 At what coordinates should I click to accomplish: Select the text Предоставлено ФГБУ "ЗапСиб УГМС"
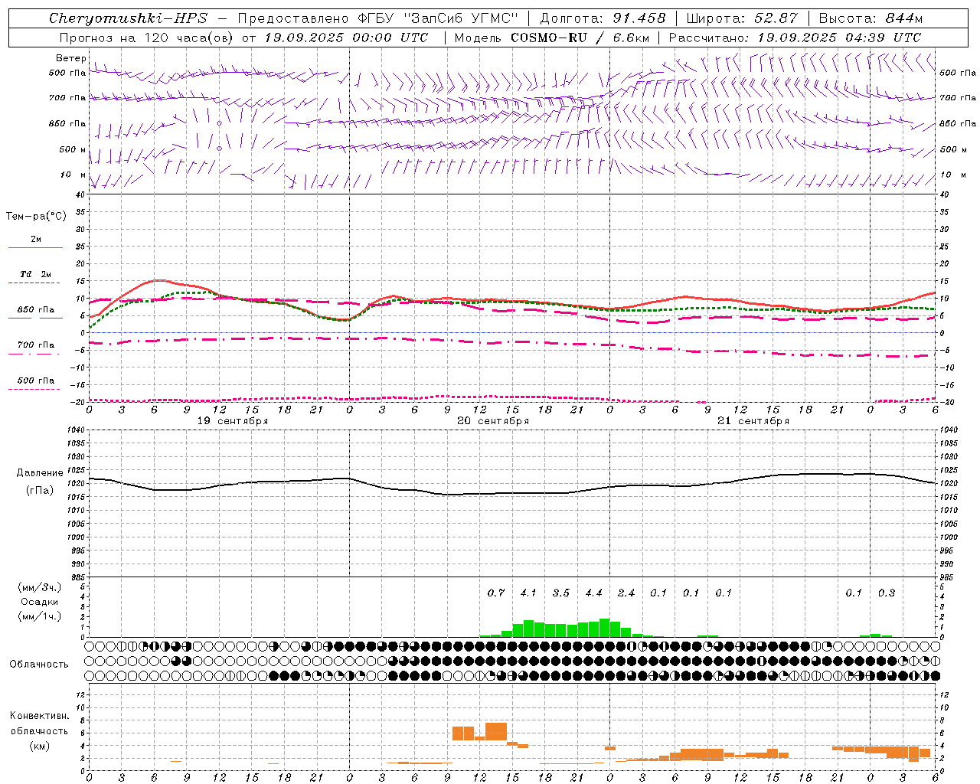(x=377, y=18)
